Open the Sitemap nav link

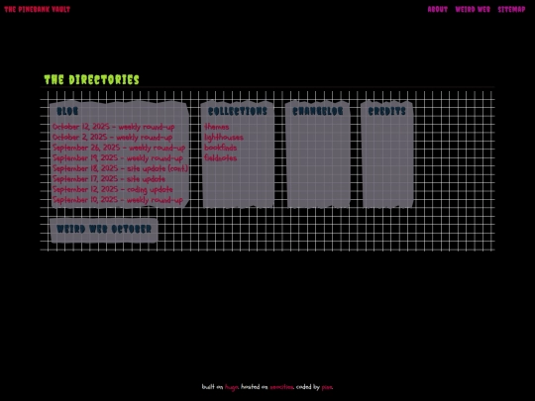[x=511, y=9]
